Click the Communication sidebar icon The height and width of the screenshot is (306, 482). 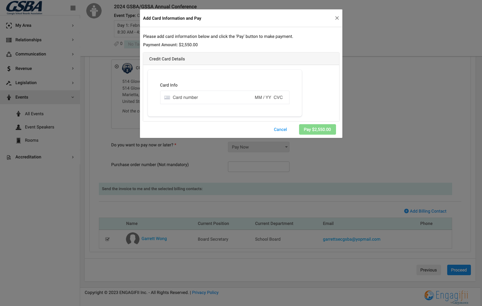[x=9, y=54]
